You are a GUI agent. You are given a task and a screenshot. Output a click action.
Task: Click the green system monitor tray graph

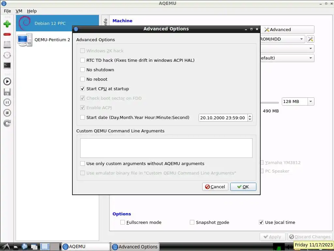click(x=279, y=247)
